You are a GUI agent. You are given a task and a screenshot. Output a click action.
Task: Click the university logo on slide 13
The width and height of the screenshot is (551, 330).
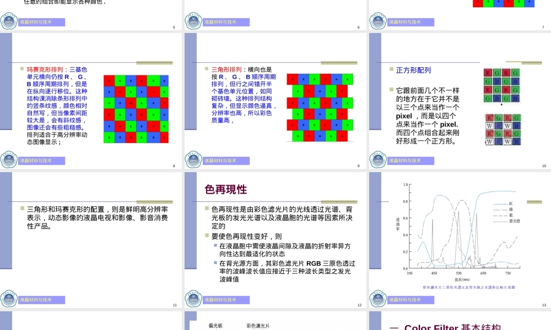click(x=378, y=299)
